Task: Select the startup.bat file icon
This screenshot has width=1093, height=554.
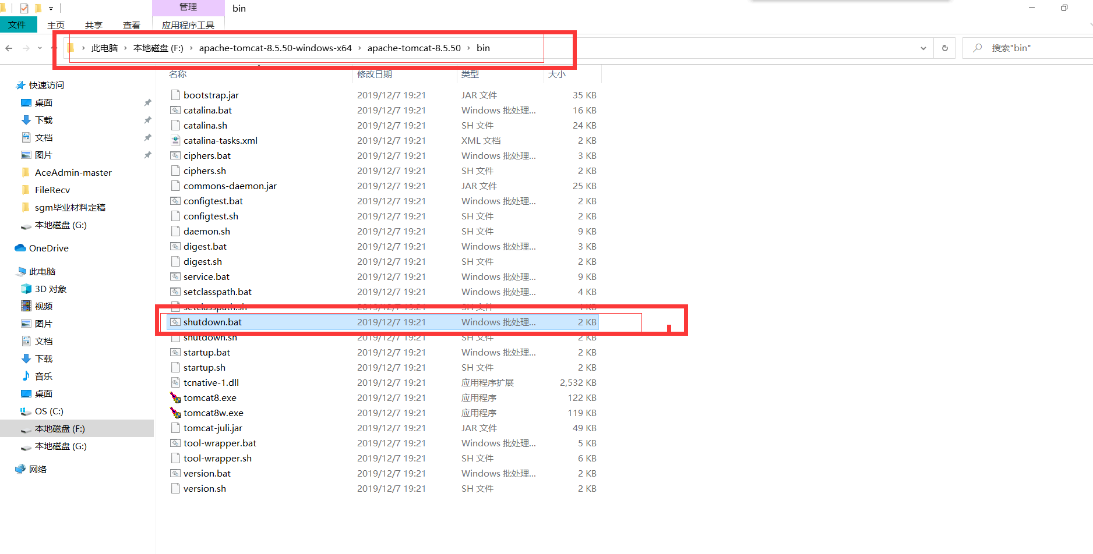Action: pos(175,352)
